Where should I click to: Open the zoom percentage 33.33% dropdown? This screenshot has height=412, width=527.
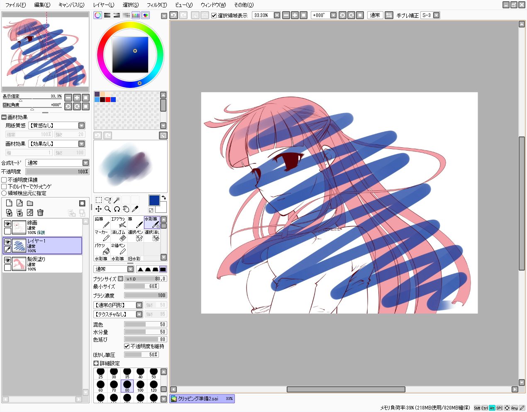277,15
